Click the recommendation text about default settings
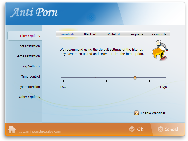The image size is (188, 141). point(102,52)
